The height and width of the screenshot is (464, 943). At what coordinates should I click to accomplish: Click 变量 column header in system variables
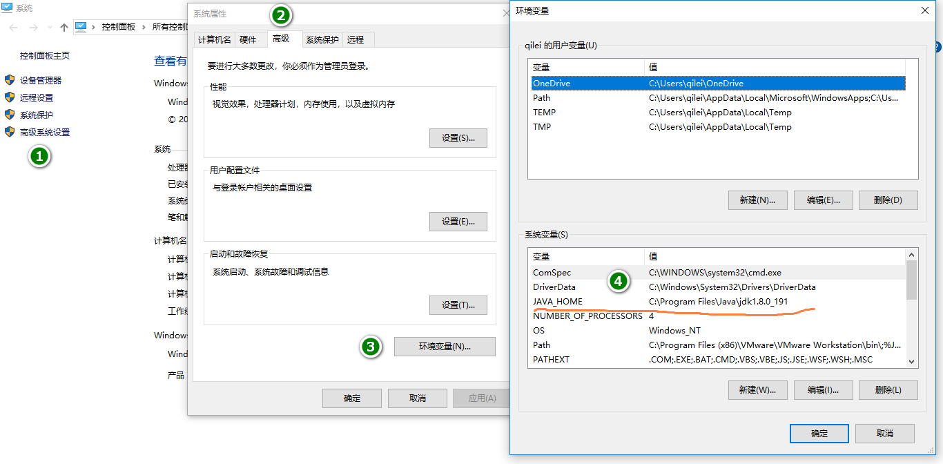[x=586, y=256]
